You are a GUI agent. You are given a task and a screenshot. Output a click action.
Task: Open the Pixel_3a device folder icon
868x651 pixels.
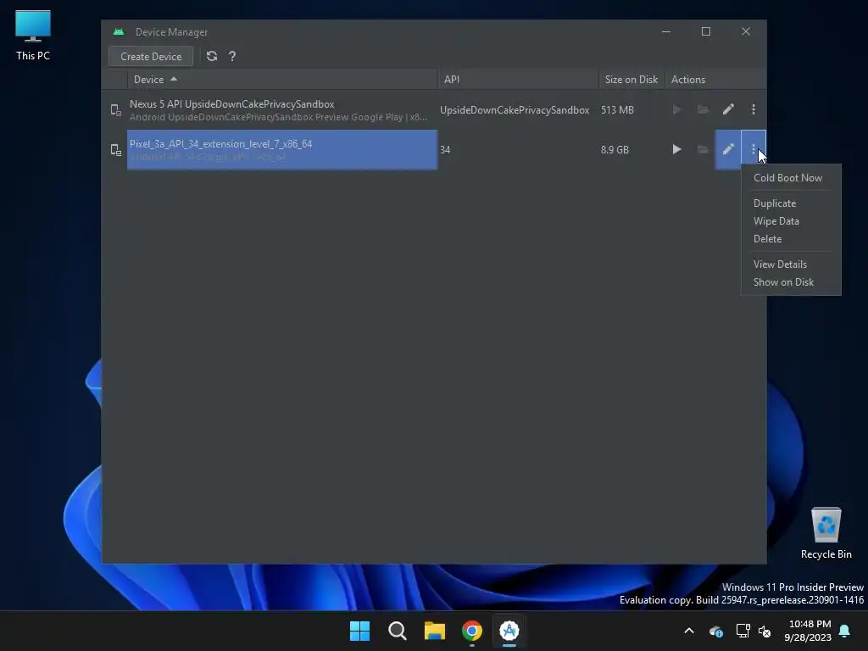tap(703, 149)
